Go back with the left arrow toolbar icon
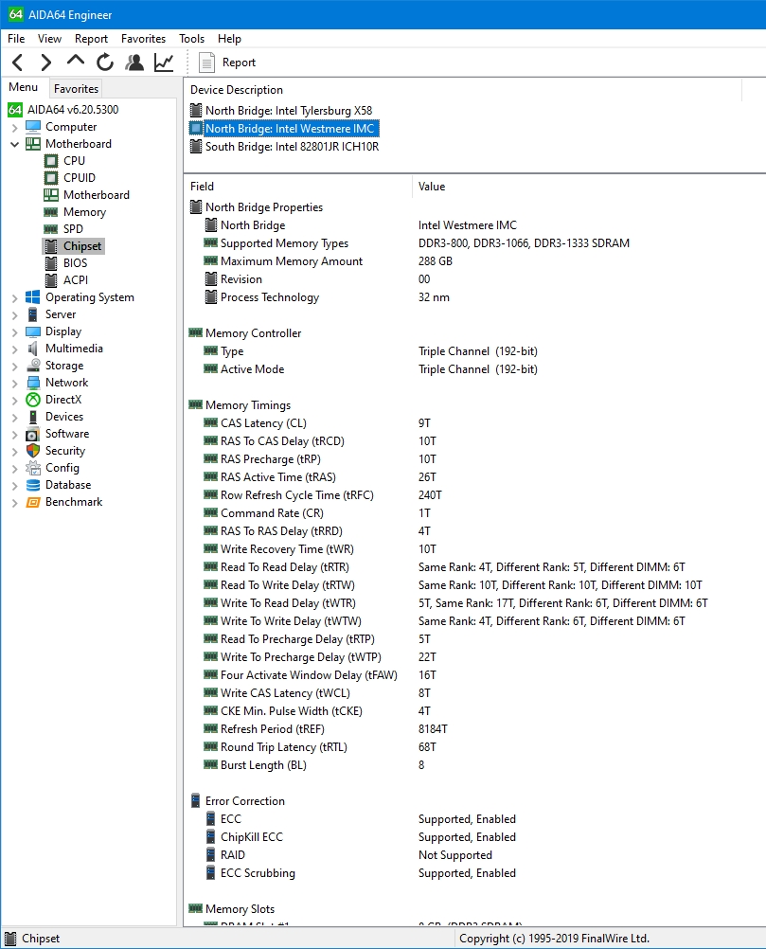The height and width of the screenshot is (949, 766). pyautogui.click(x=18, y=63)
